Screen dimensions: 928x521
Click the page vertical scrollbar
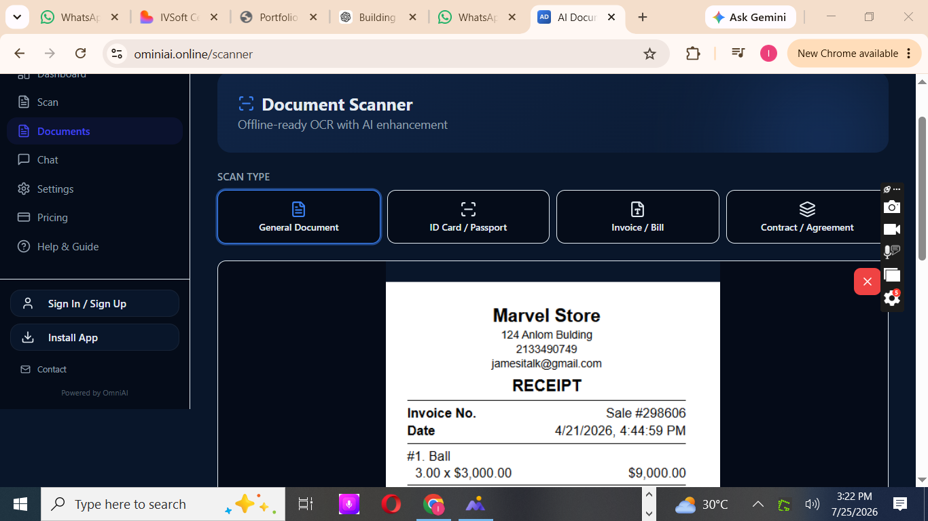click(x=922, y=188)
